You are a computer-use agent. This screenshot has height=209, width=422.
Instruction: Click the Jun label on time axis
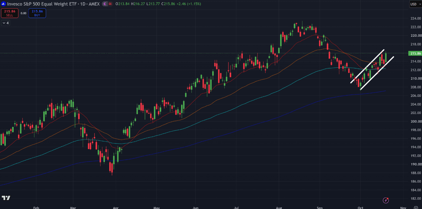click(195, 207)
